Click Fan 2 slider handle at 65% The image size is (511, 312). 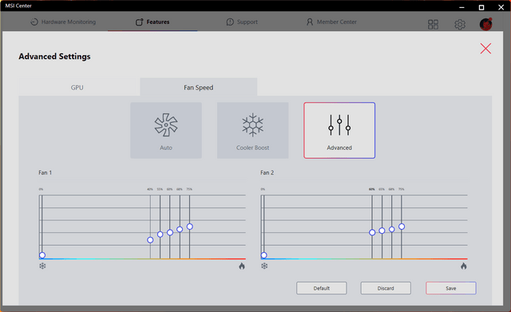tap(382, 231)
